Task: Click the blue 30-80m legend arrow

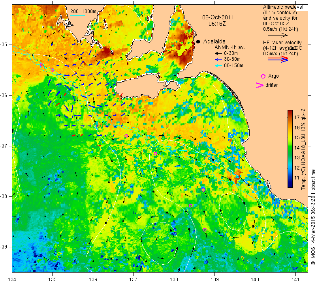Action: point(218,60)
